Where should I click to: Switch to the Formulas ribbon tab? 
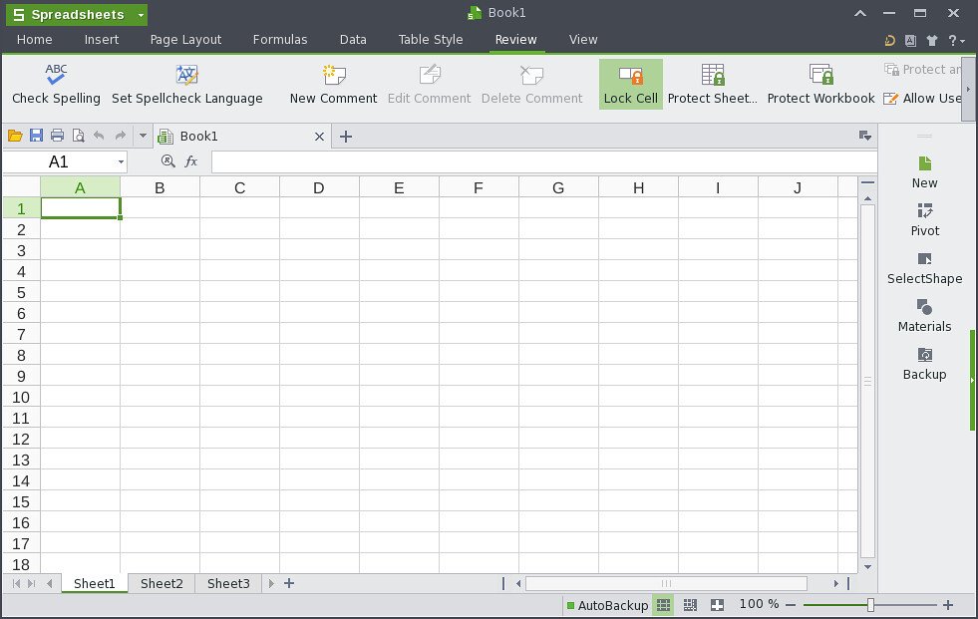pyautogui.click(x=280, y=40)
